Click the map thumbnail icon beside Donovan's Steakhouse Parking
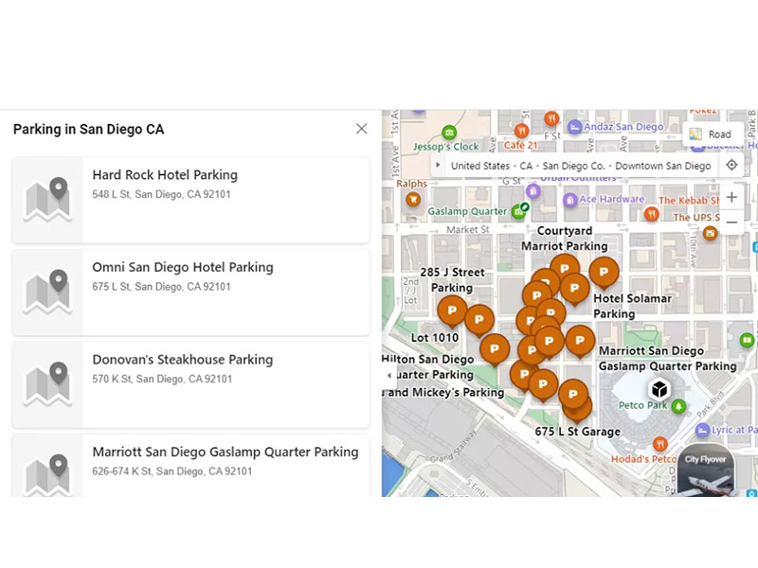The height and width of the screenshot is (568, 758). click(47, 384)
